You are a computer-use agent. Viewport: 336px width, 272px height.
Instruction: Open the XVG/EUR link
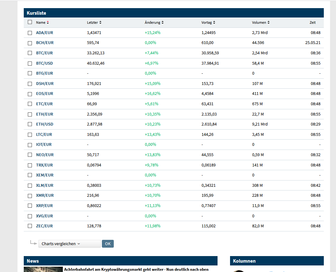(x=44, y=216)
